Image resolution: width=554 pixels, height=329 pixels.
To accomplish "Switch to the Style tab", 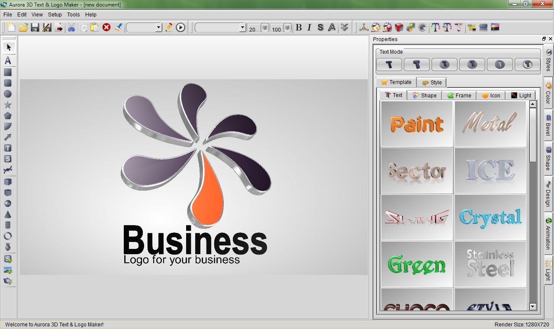I will (432, 82).
